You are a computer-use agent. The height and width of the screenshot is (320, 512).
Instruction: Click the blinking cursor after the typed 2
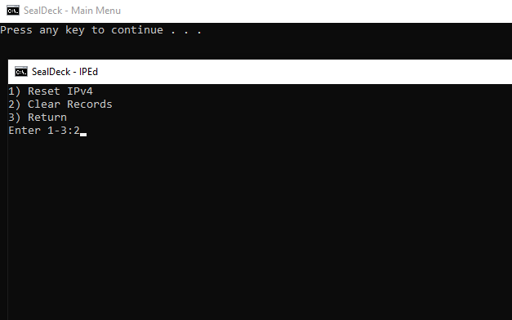pyautogui.click(x=83, y=134)
